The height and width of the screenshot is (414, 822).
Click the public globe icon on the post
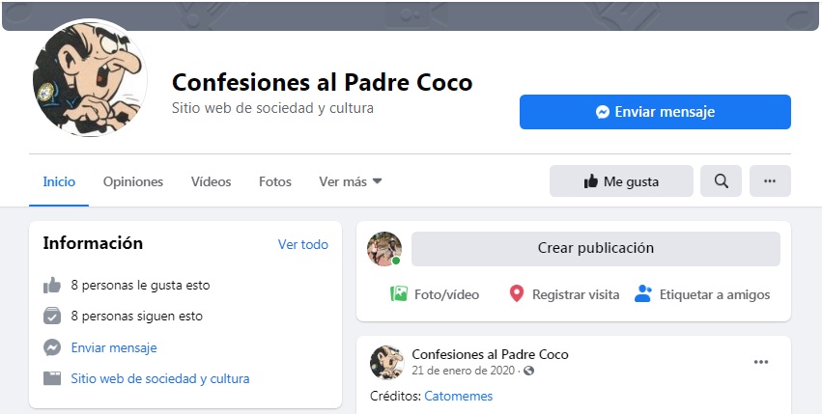[529, 371]
